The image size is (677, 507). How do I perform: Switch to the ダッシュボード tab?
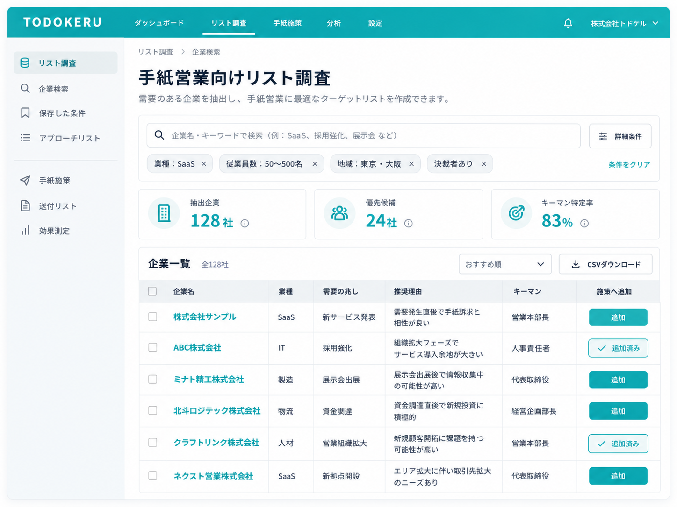click(159, 23)
